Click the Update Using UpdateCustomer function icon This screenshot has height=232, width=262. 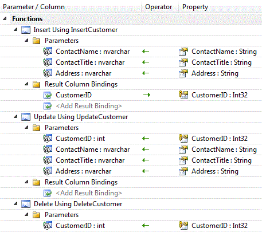pos(26,117)
